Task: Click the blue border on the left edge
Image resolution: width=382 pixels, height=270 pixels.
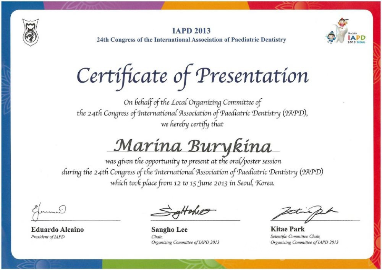Action: click(x=5, y=134)
